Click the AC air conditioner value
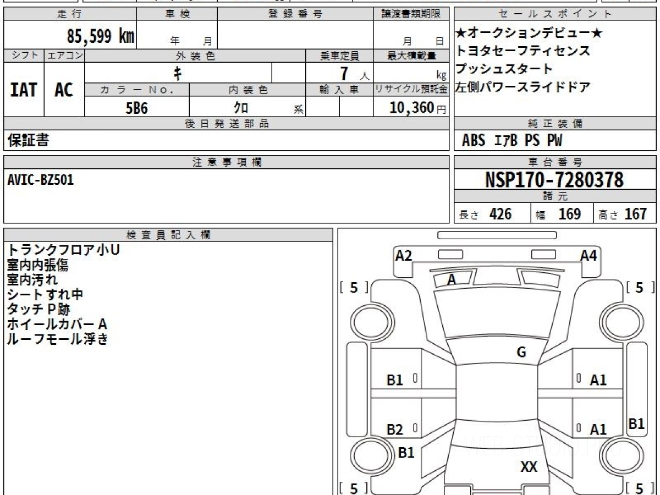This screenshot has width=660, height=495. [x=64, y=90]
